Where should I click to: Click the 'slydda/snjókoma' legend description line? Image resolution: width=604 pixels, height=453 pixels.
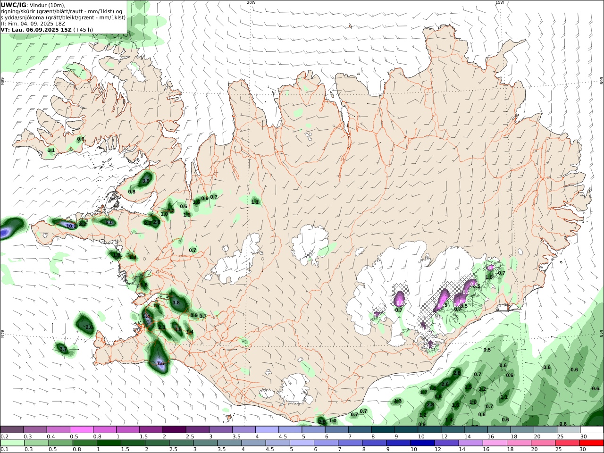click(63, 17)
